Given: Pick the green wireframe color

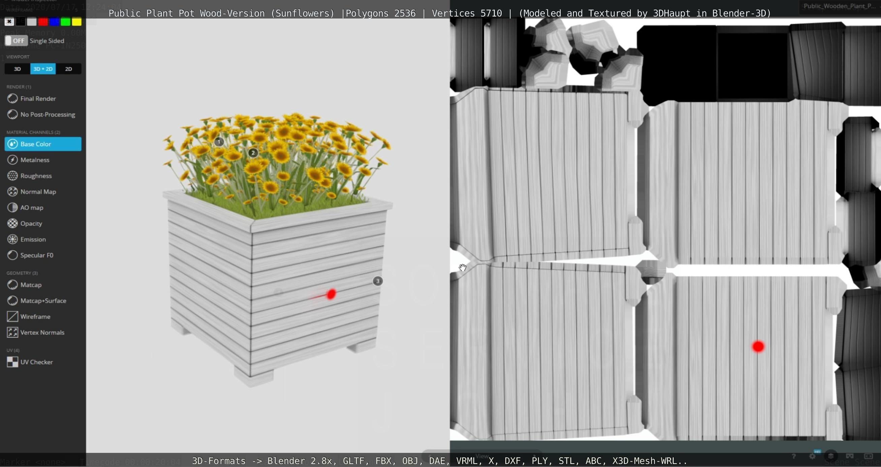Looking at the screenshot, I should coord(66,22).
